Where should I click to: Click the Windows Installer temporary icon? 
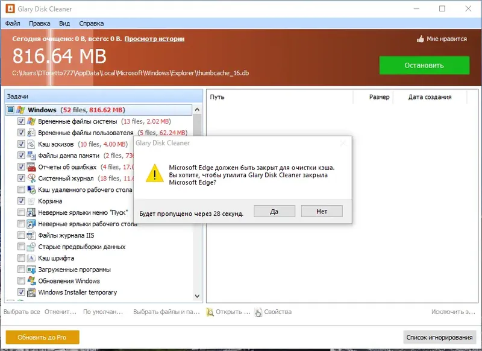click(31, 292)
